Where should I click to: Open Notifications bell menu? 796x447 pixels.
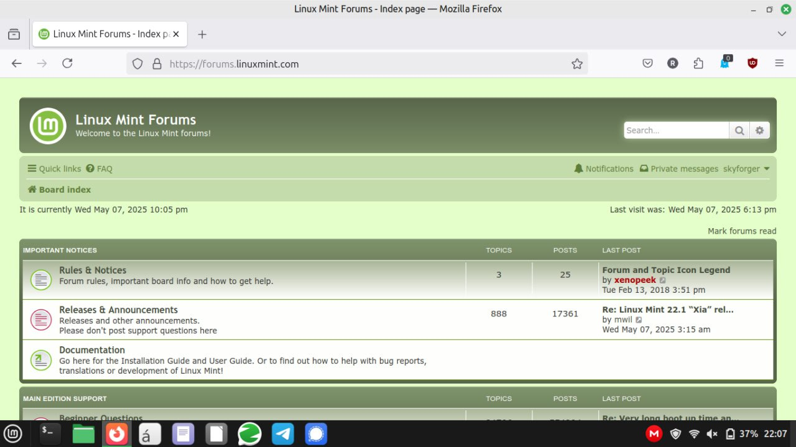[604, 168]
